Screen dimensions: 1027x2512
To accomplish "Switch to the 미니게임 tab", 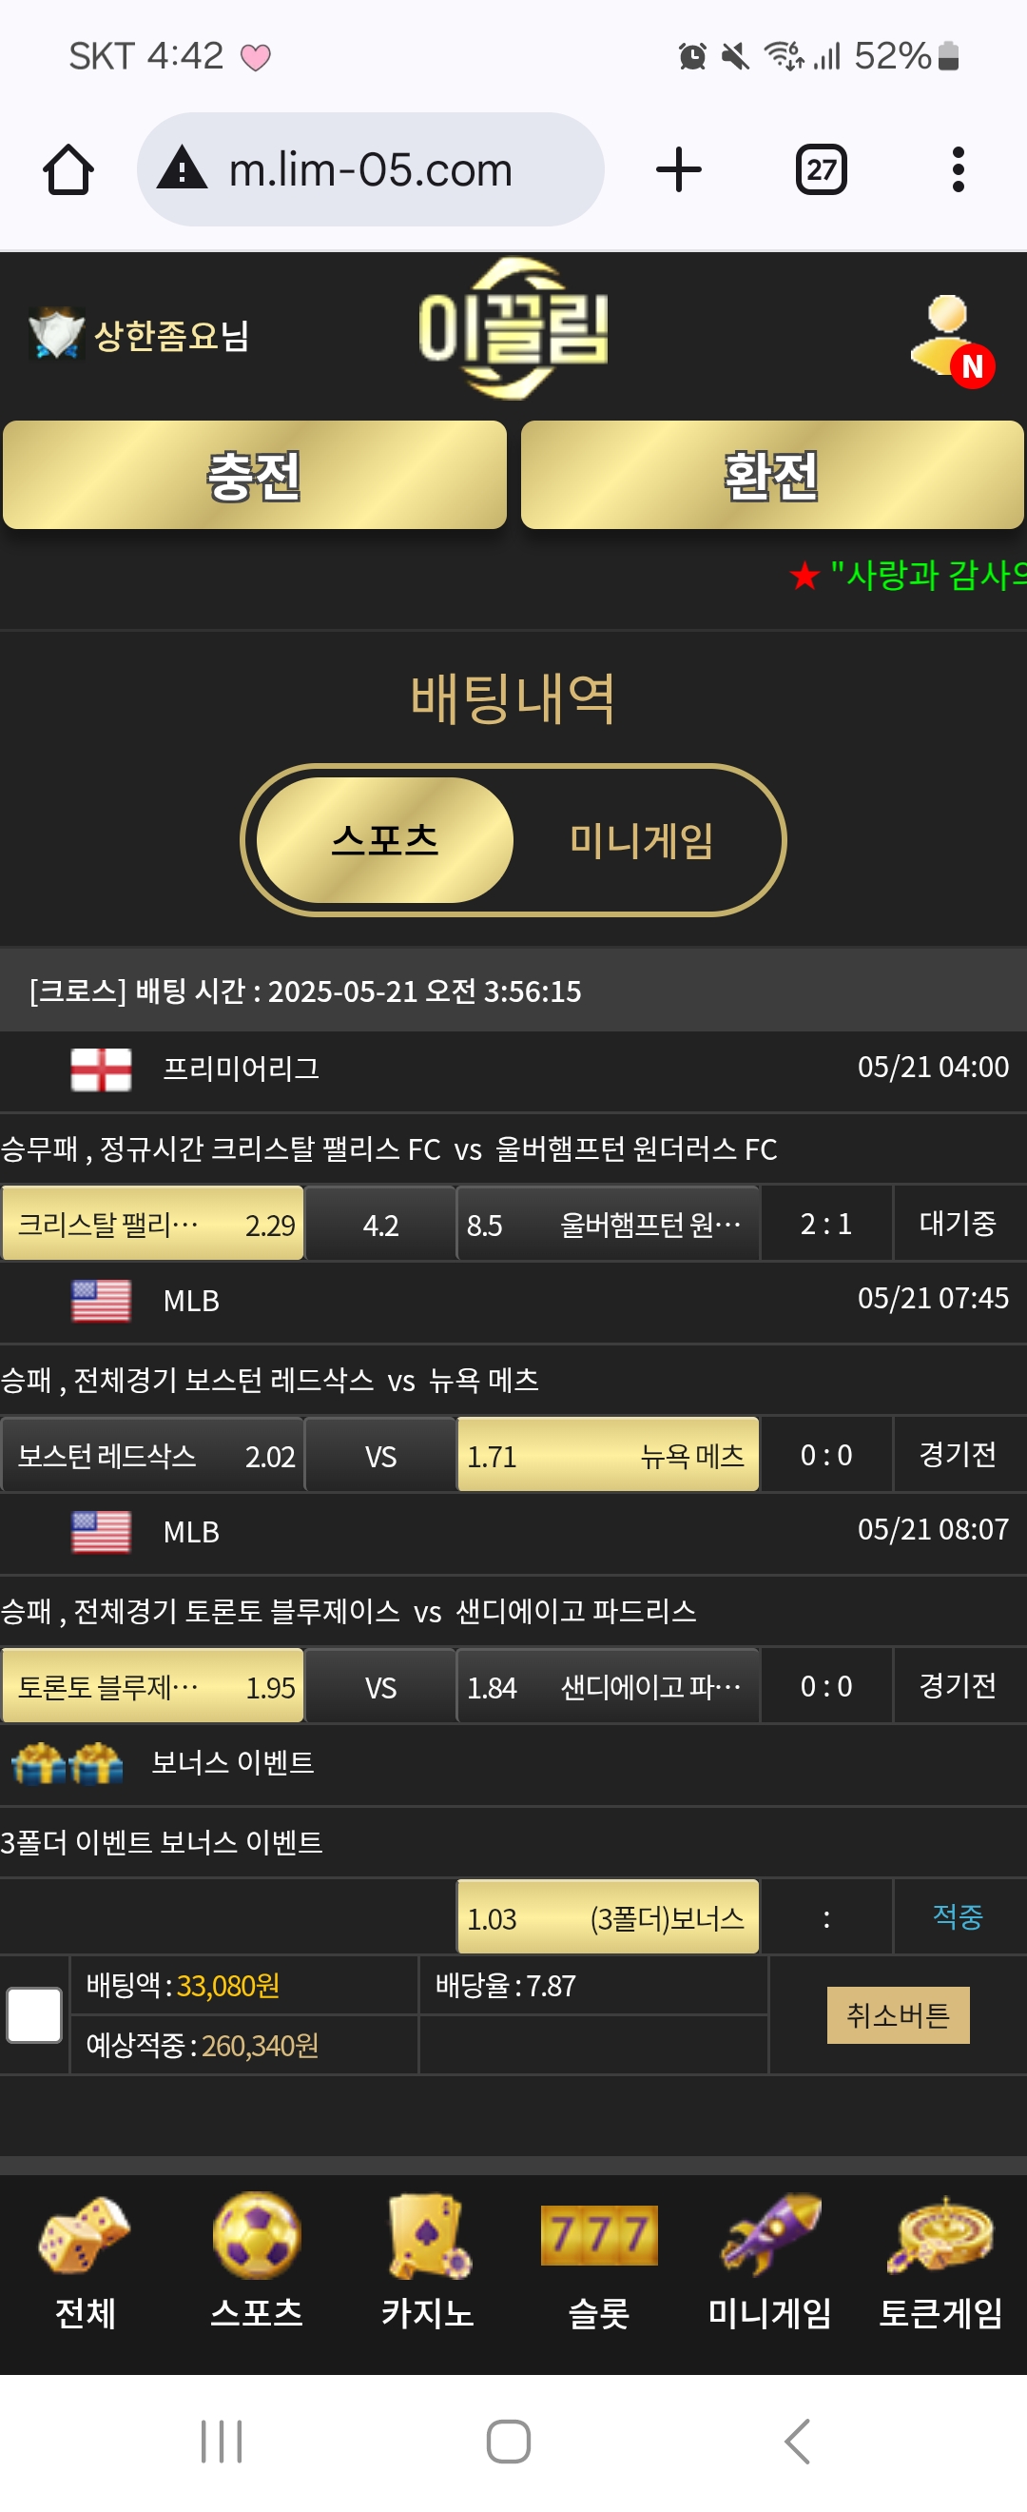I will (641, 840).
